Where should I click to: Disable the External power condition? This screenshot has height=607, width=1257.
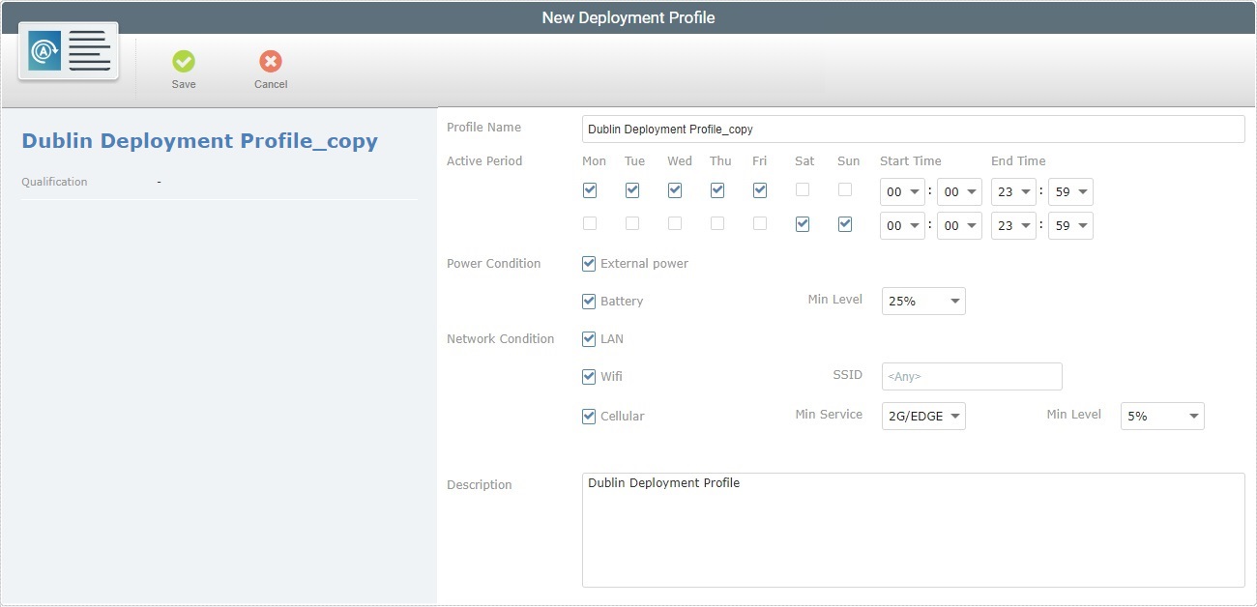click(x=589, y=263)
